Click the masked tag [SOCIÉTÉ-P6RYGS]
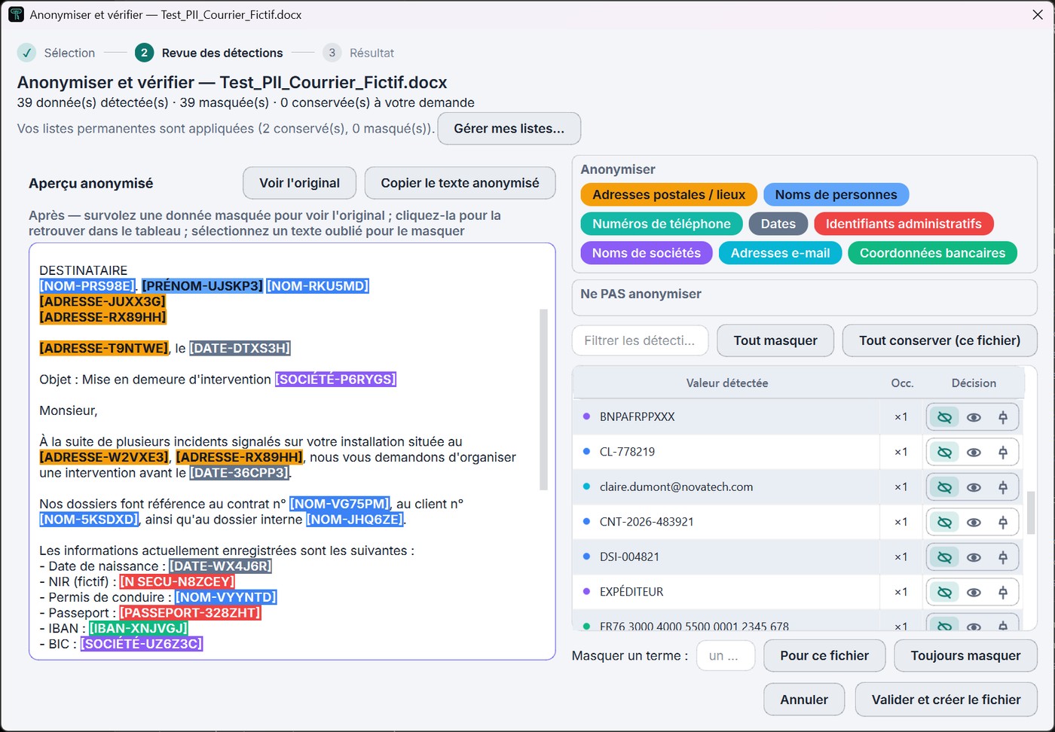The width and height of the screenshot is (1055, 732). 335,380
